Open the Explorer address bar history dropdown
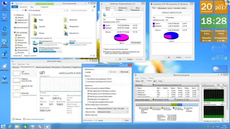This screenshot has width=230, height=129. point(64,10)
